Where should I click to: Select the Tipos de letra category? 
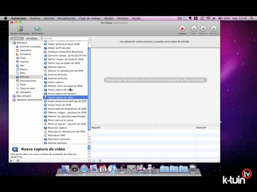click(x=27, y=88)
